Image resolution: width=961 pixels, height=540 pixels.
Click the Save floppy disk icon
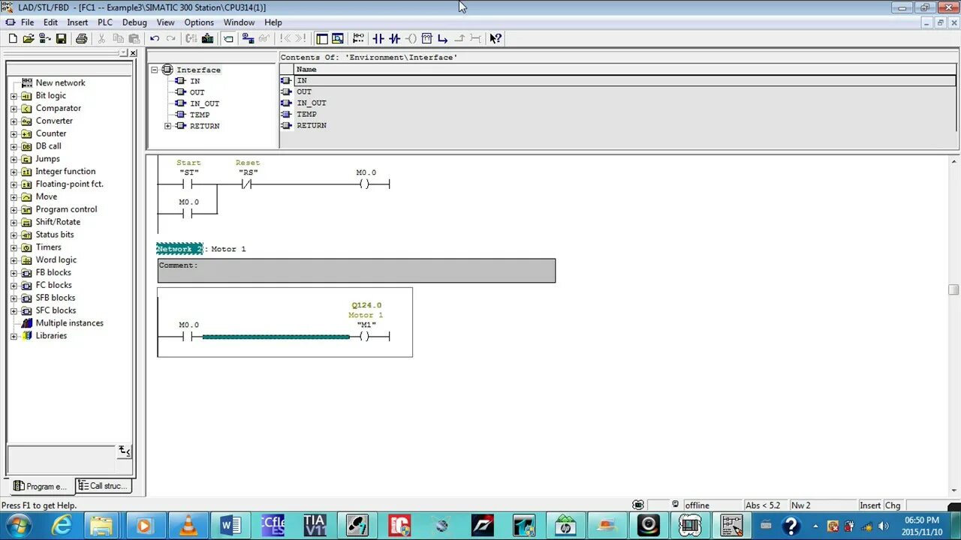pos(62,38)
